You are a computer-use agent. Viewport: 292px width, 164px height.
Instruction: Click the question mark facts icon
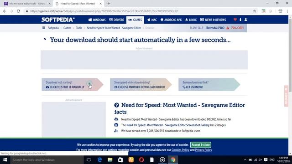click(x=117, y=105)
